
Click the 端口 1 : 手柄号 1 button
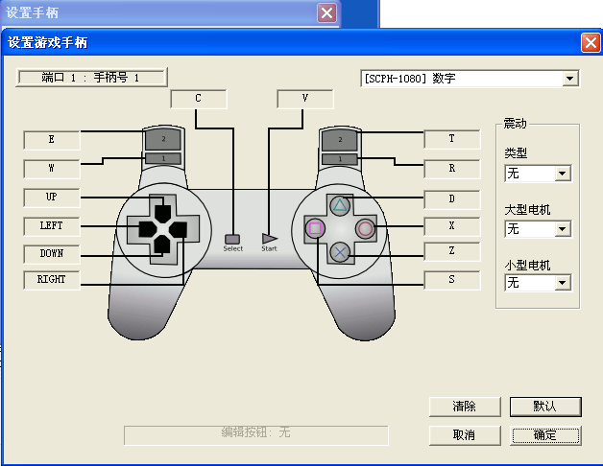point(91,78)
